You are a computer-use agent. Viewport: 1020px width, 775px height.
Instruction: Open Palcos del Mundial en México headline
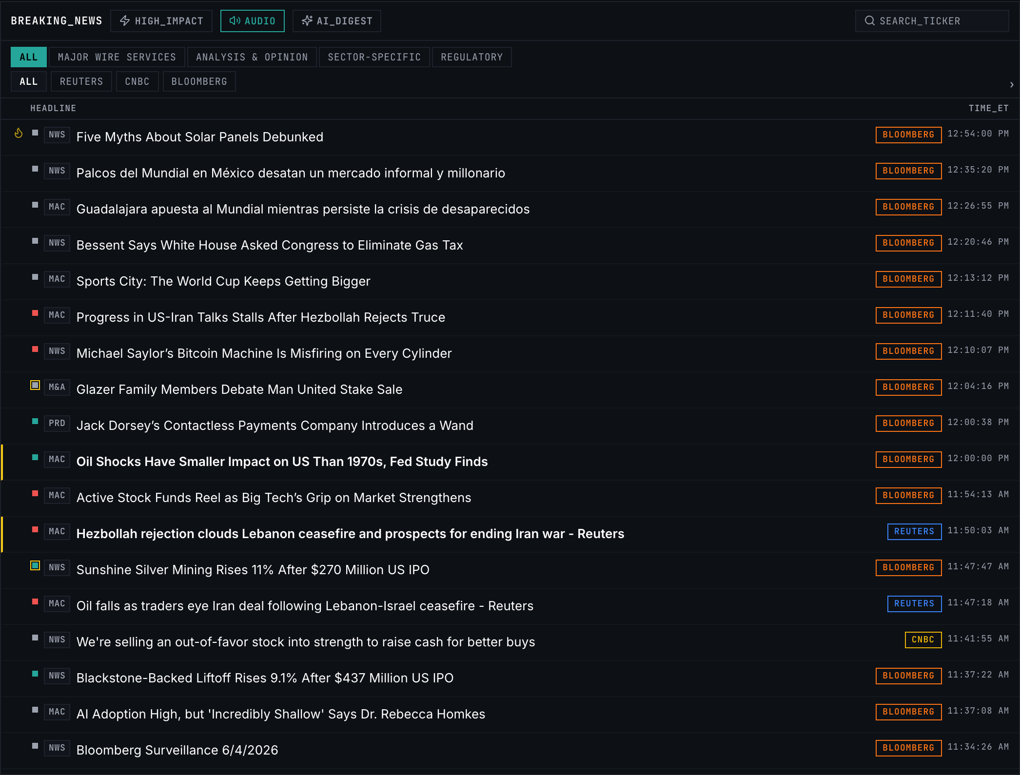[291, 173]
